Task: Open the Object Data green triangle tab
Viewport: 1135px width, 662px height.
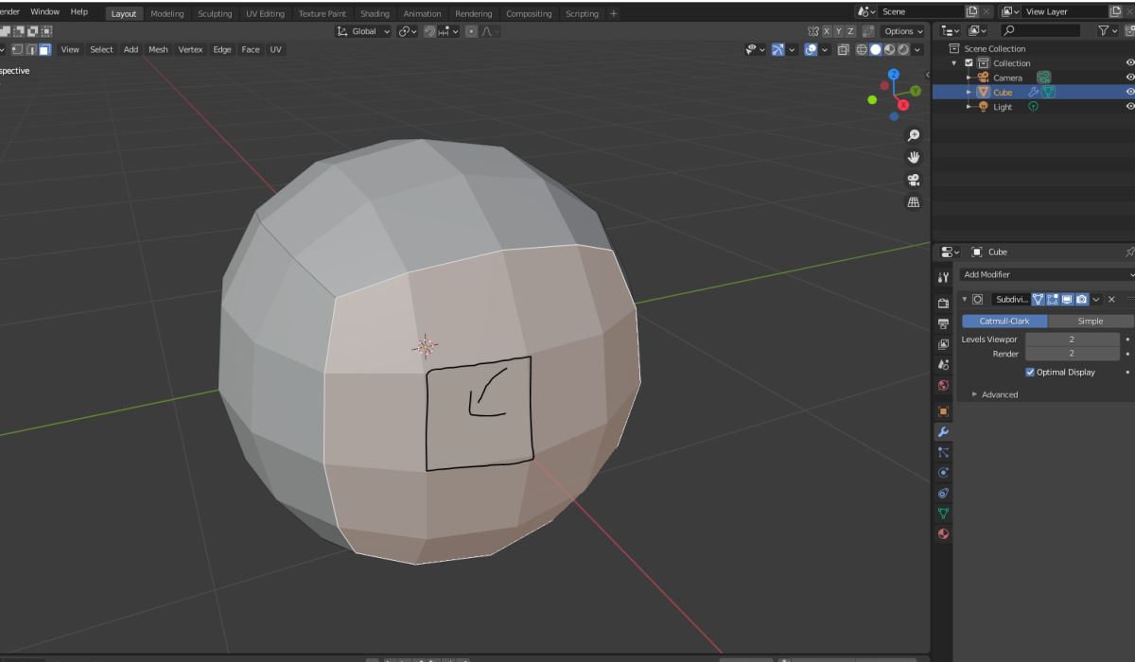Action: 943,514
